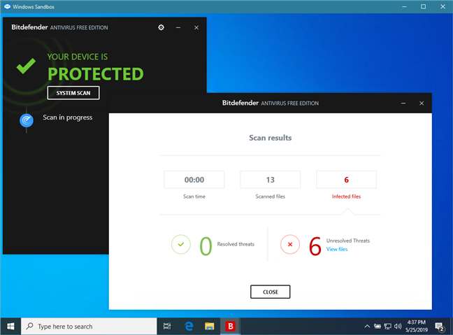
Task: Click the 'Unresolved Threats' text
Action: point(348,241)
